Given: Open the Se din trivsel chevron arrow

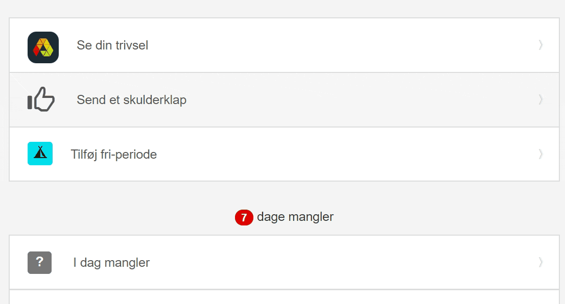Looking at the screenshot, I should point(540,45).
